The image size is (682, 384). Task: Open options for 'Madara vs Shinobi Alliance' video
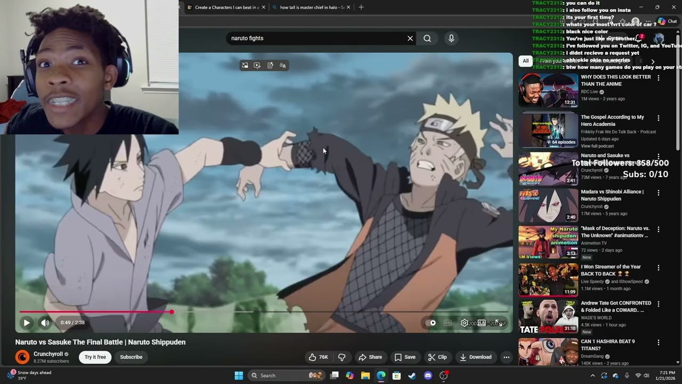pos(659,193)
